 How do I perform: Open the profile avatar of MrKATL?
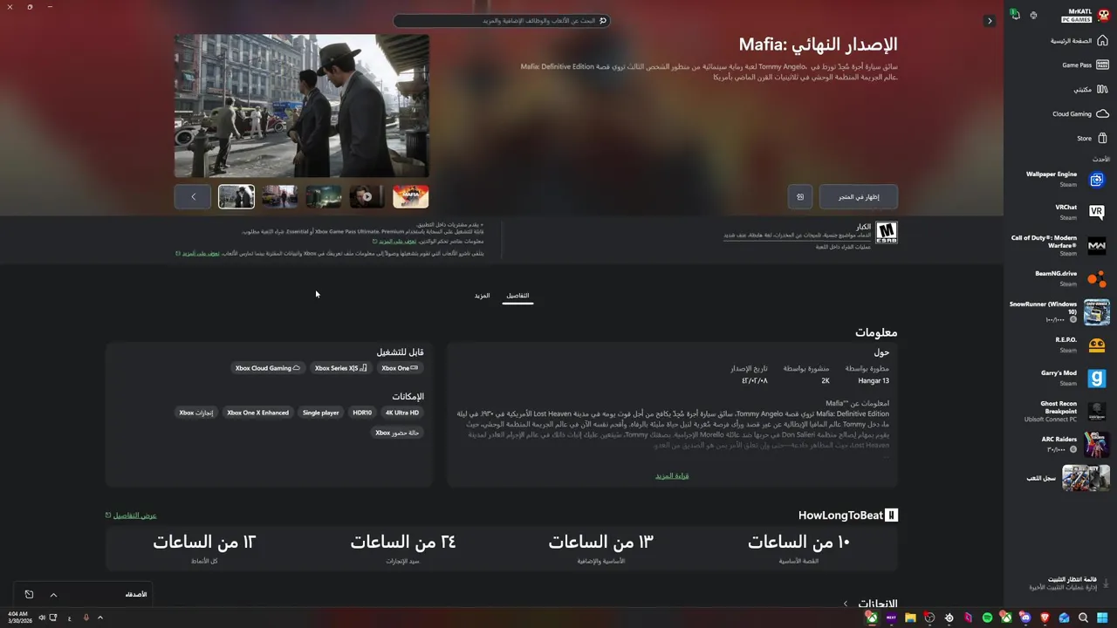click(1103, 15)
